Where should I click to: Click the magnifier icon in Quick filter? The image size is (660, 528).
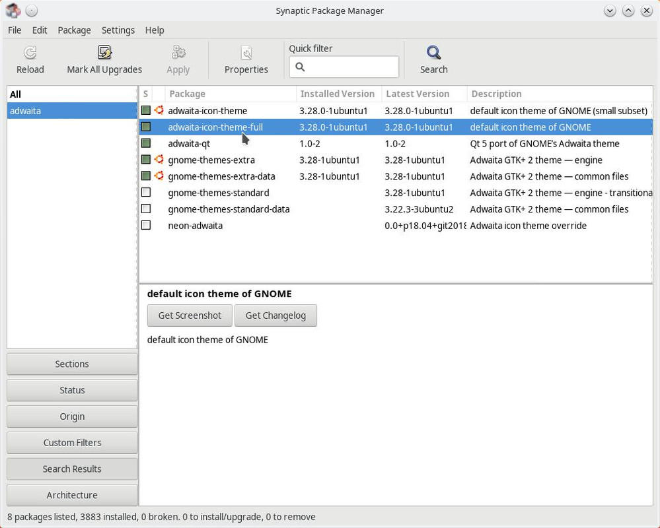(x=300, y=67)
